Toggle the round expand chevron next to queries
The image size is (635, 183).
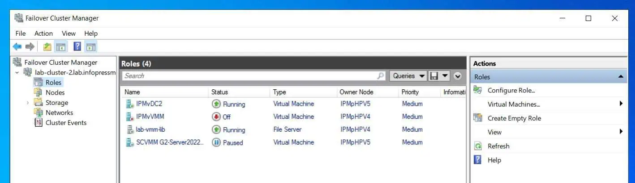coord(458,76)
